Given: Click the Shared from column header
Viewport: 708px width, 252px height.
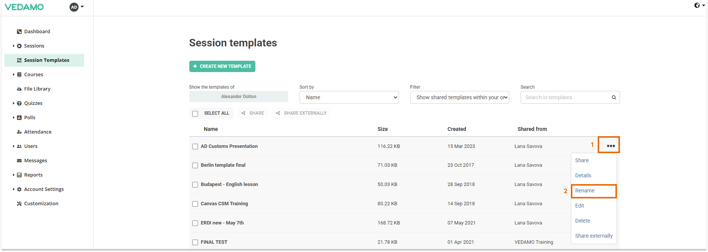Looking at the screenshot, I should [532, 129].
